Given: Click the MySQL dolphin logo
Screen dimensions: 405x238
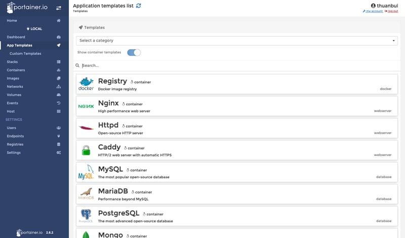Looking at the screenshot, I should (86, 172).
